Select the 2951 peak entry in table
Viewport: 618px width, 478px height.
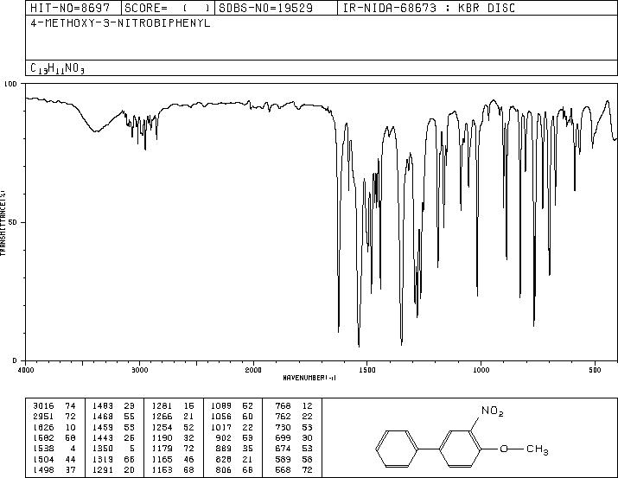click(x=54, y=417)
